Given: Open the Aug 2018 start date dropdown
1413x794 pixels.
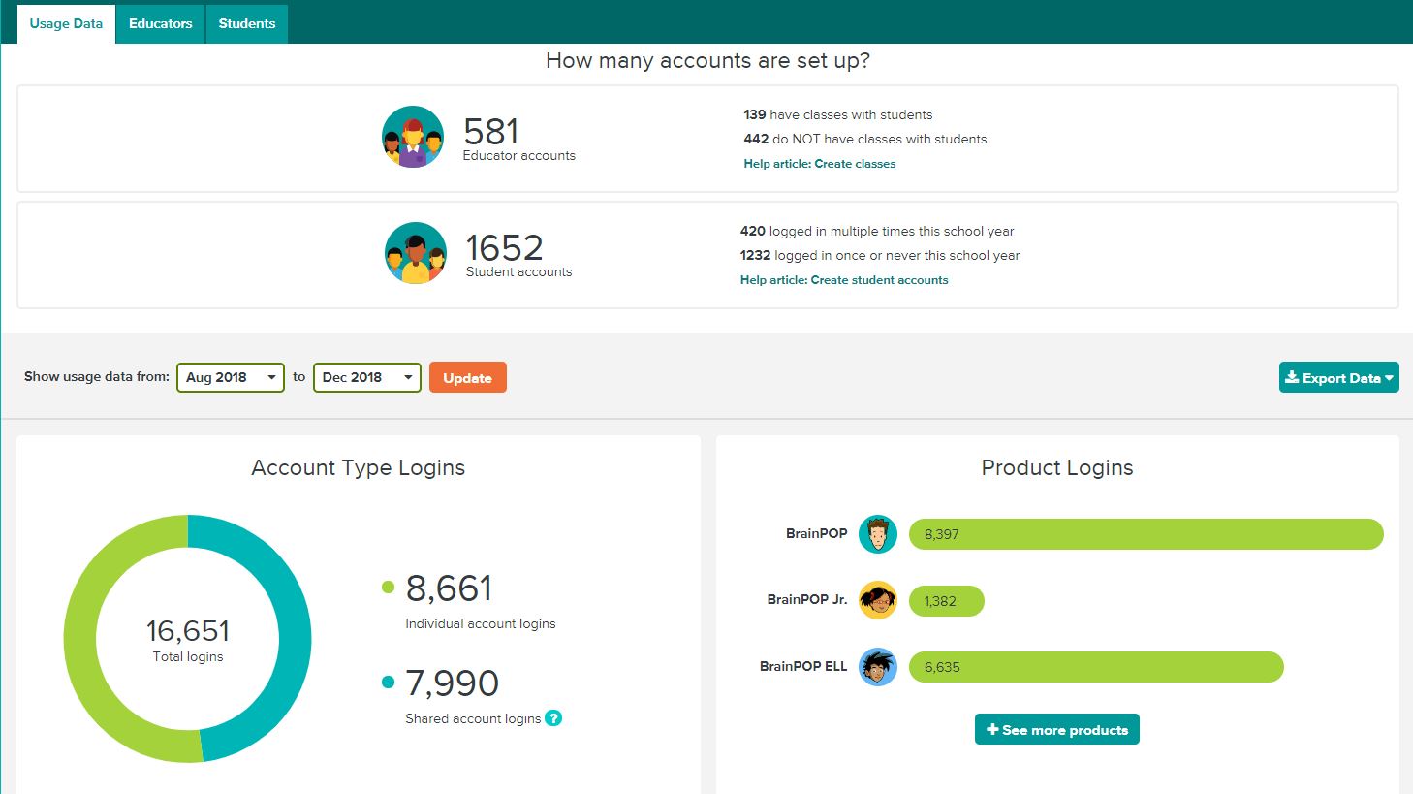Looking at the screenshot, I should click(231, 377).
